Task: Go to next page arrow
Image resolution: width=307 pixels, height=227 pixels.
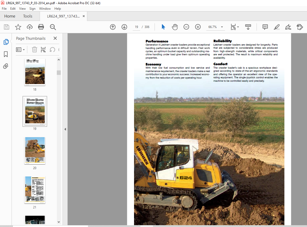Action: (124, 27)
